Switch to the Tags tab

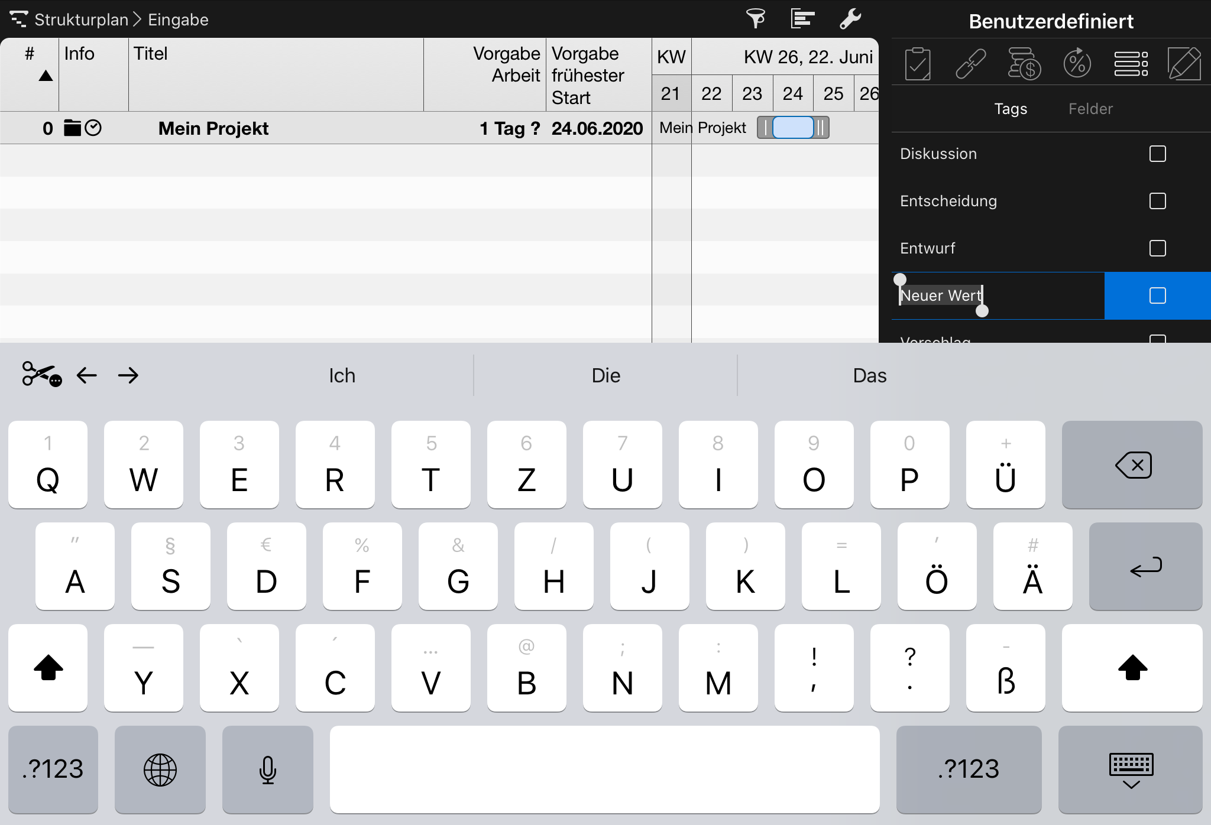pos(1009,109)
